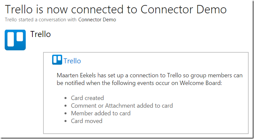
Task: Select the 'Card created' list item
Action: click(87, 98)
